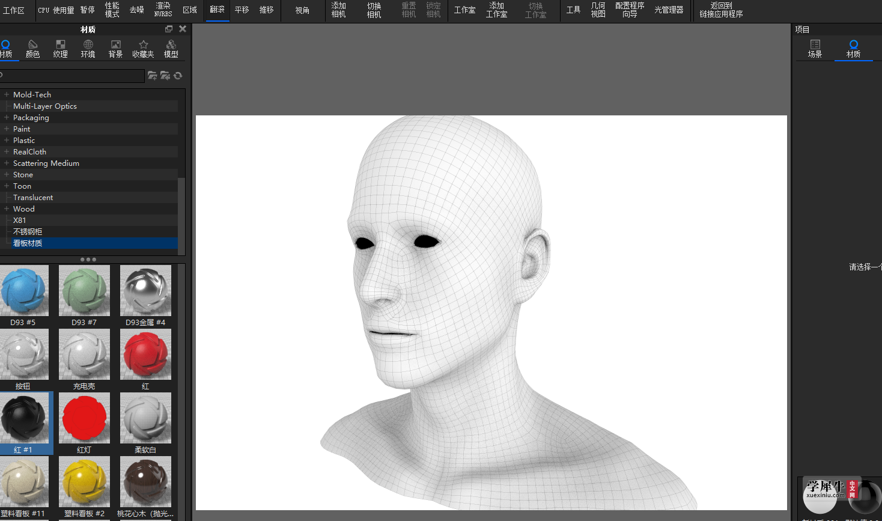Screen dimensions: 882x521
Task: Select the 按钮 material thumbnail
Action: coord(24,355)
